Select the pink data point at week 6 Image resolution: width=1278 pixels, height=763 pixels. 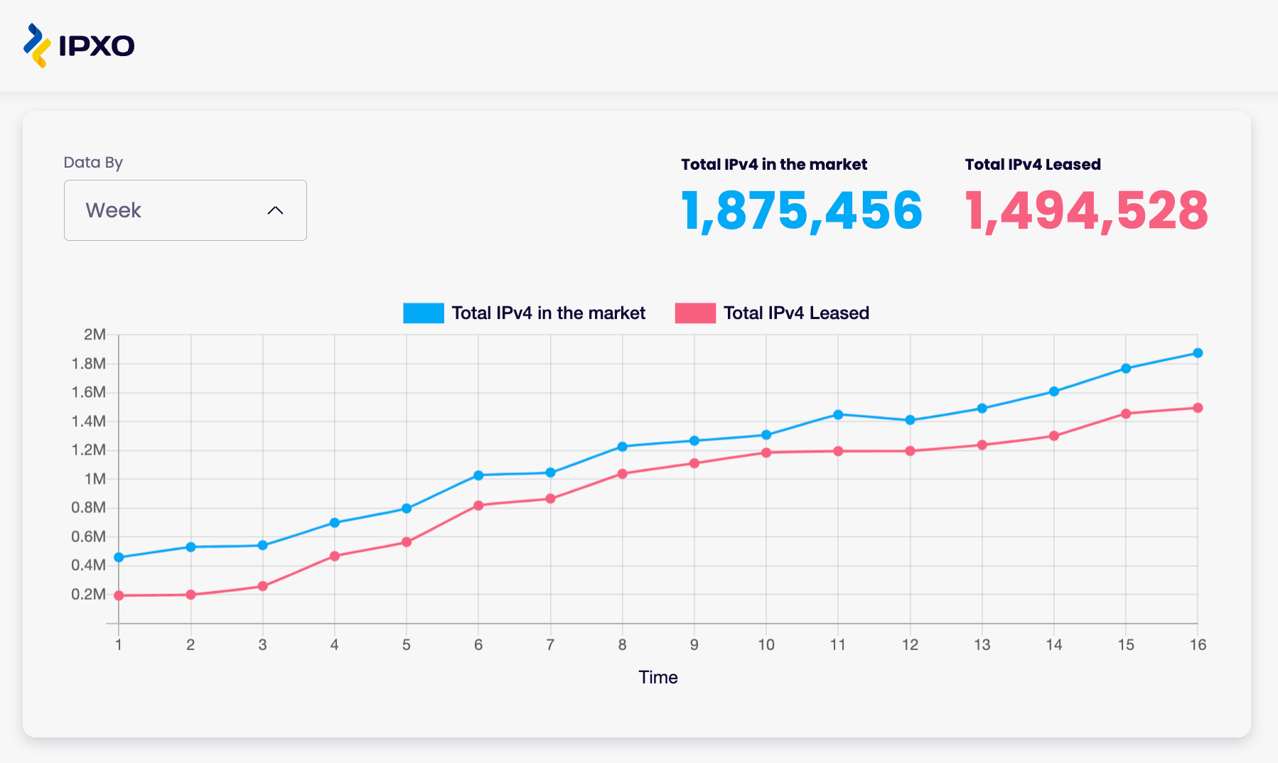(478, 506)
